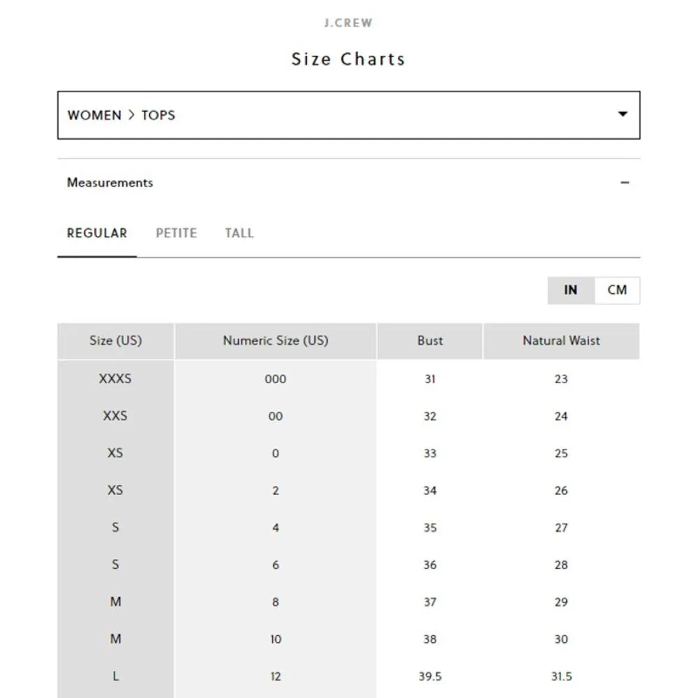Click the XXXS size row
698x698 pixels.
[116, 379]
